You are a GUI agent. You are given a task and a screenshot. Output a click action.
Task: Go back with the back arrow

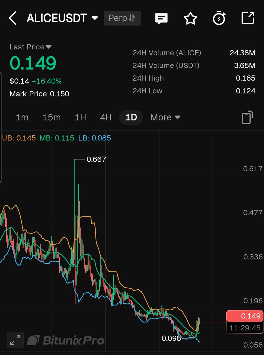point(12,18)
